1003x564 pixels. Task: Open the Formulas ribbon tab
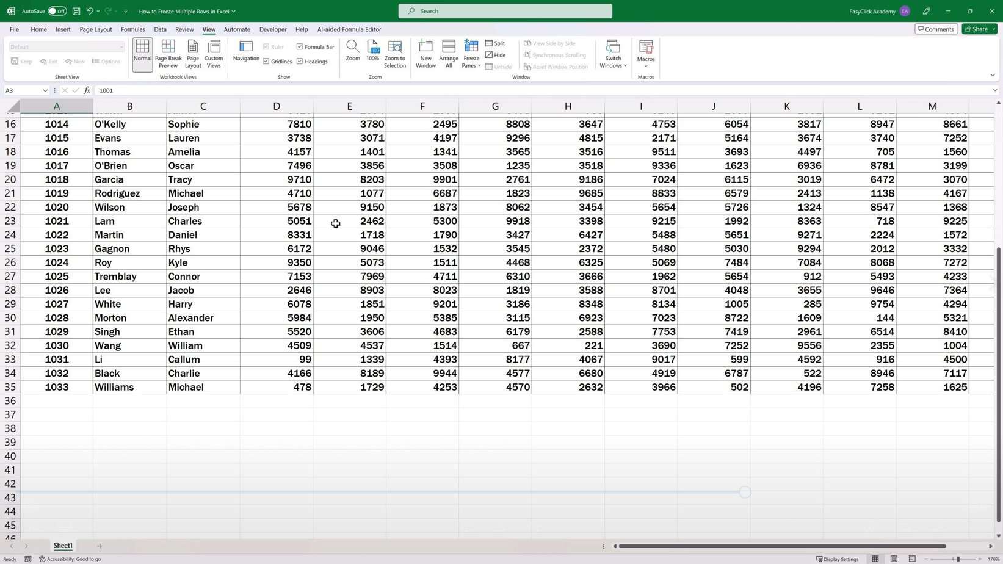132,29
